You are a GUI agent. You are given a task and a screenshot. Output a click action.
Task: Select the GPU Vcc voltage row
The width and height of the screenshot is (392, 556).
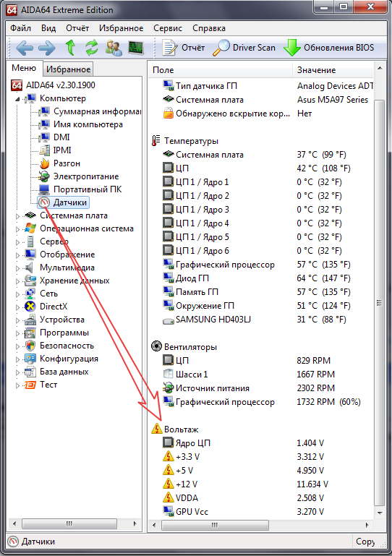(263, 512)
